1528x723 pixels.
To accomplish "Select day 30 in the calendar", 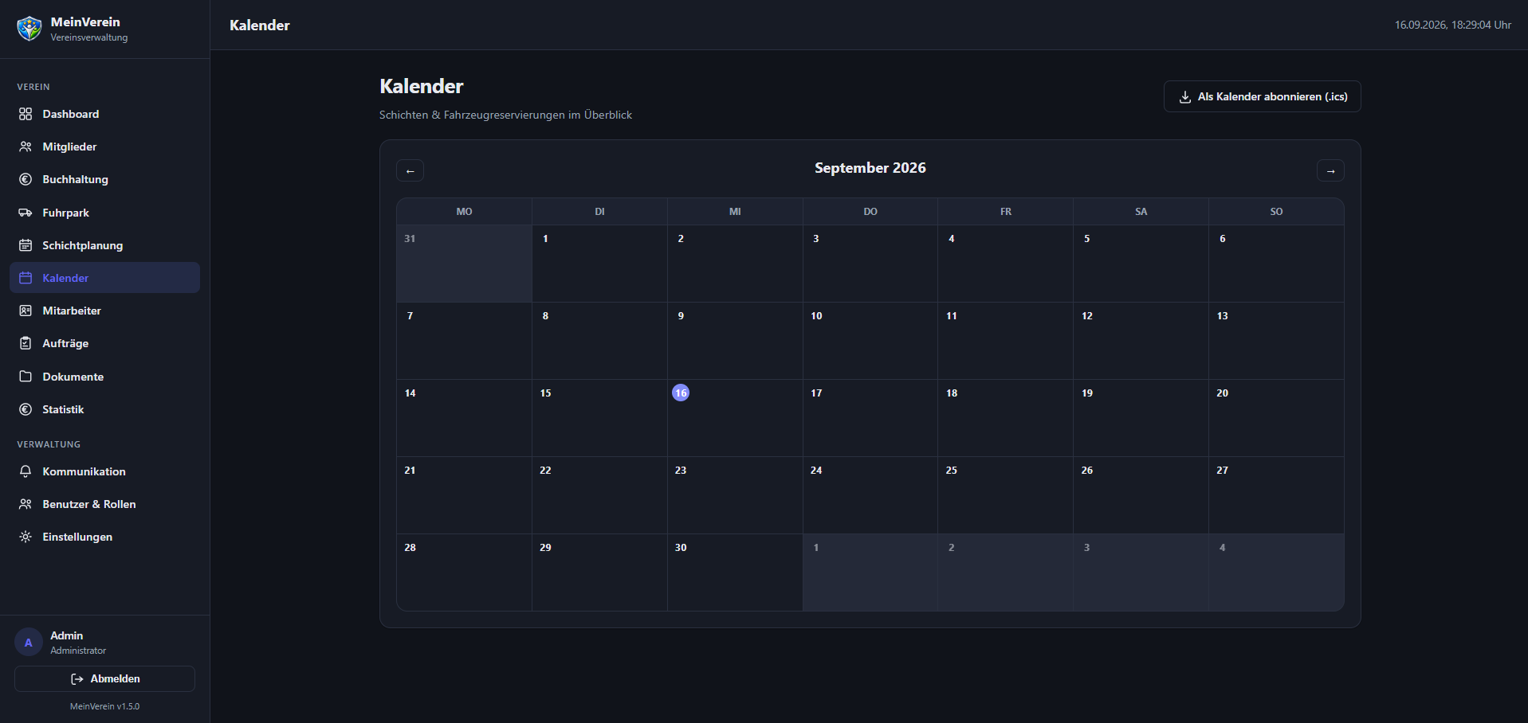I will 735,573.
